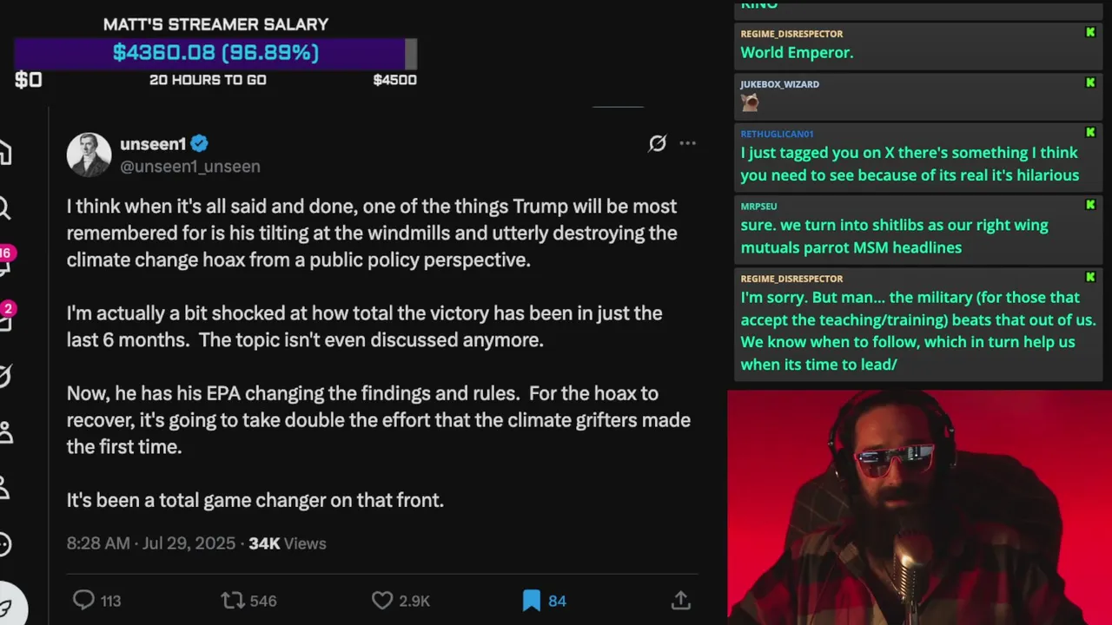This screenshot has width=1112, height=625.
Task: Open the unseen1 profile avatar
Action: pos(89,155)
